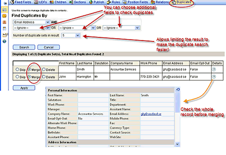226x155 pixels.
Task: Click the globe icon in left sidebar
Action: coord(5,41)
